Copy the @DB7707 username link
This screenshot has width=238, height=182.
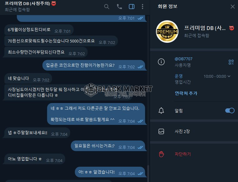[183, 59]
